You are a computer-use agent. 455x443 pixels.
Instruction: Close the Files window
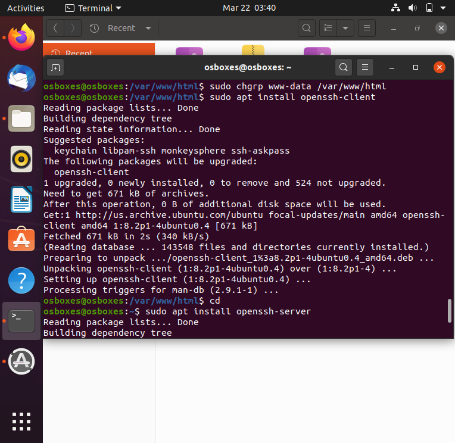[x=441, y=28]
